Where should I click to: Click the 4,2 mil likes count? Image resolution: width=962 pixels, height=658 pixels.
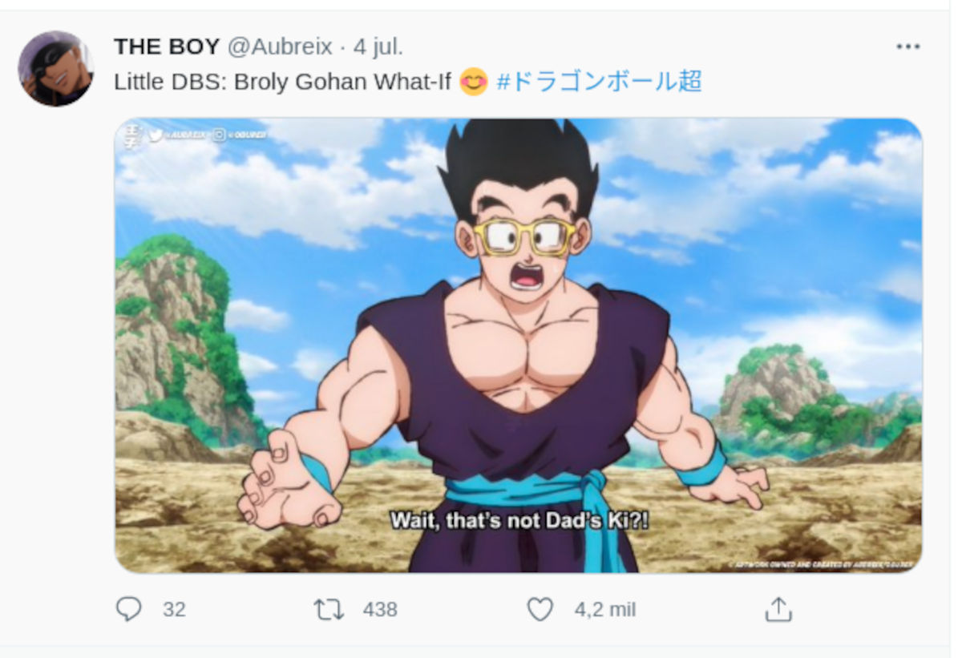605,610
